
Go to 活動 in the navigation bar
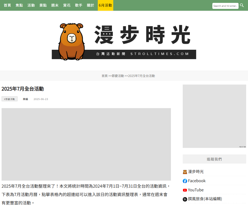coord(31,5)
